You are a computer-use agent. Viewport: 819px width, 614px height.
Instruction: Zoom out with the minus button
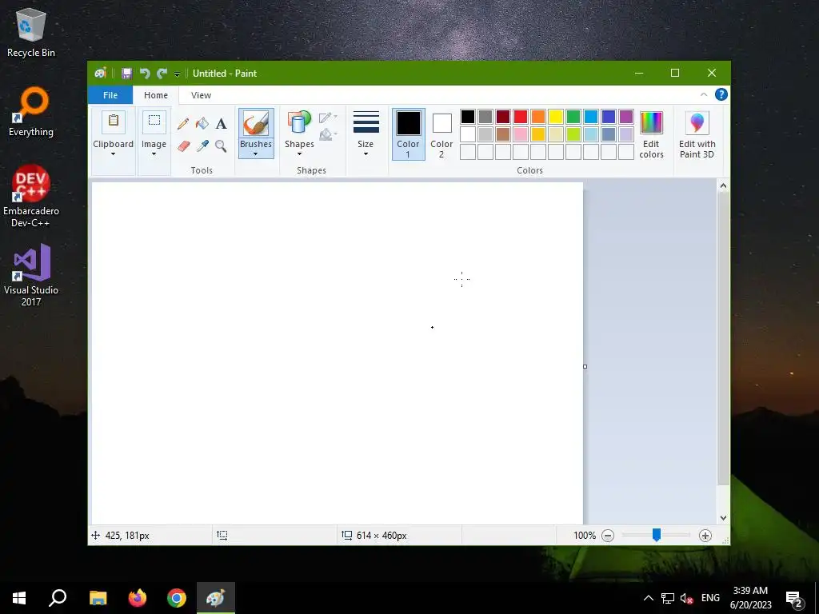click(608, 536)
